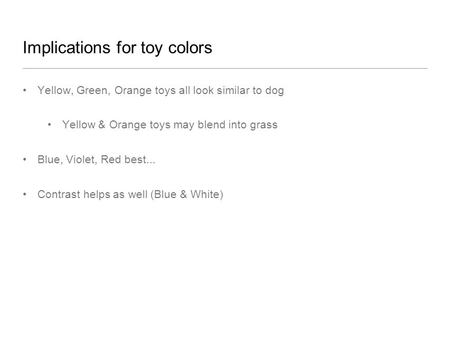The height and width of the screenshot is (338, 450).
Task: Click the word "colors" in the title
Action: pyautogui.click(x=190, y=48)
